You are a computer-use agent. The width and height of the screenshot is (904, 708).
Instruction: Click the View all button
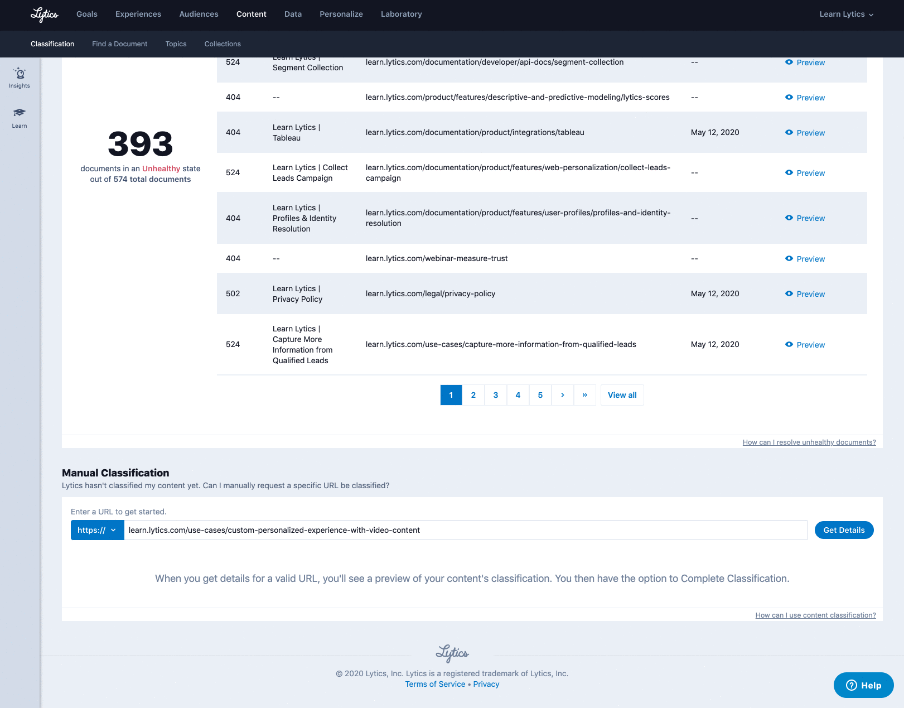(622, 395)
